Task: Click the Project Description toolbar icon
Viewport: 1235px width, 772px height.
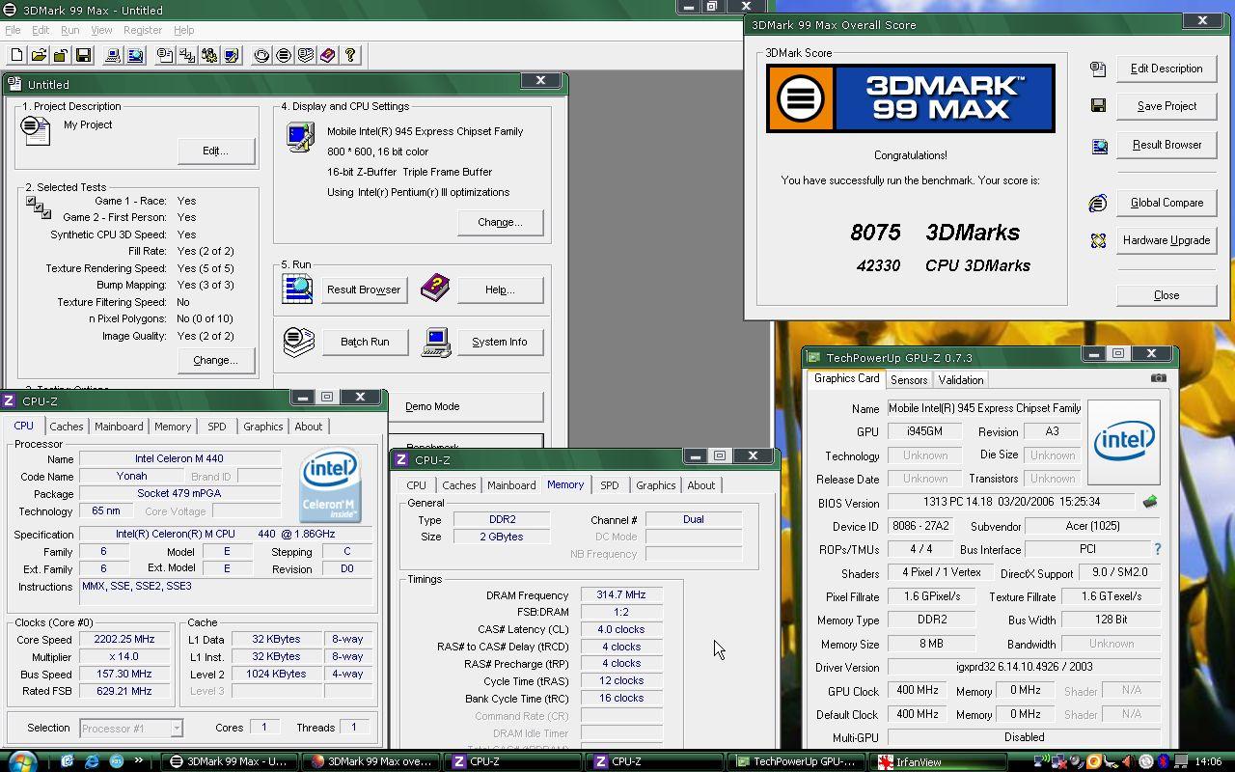Action: (x=165, y=56)
